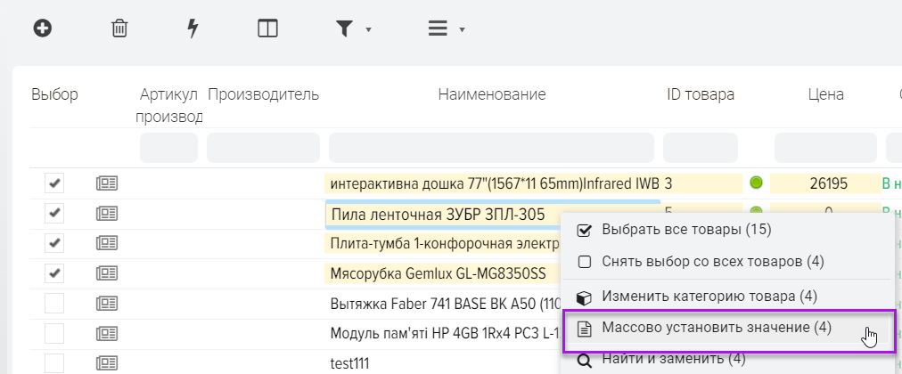
Task: Open card icon for интерактивна дошка row
Action: pyautogui.click(x=107, y=184)
